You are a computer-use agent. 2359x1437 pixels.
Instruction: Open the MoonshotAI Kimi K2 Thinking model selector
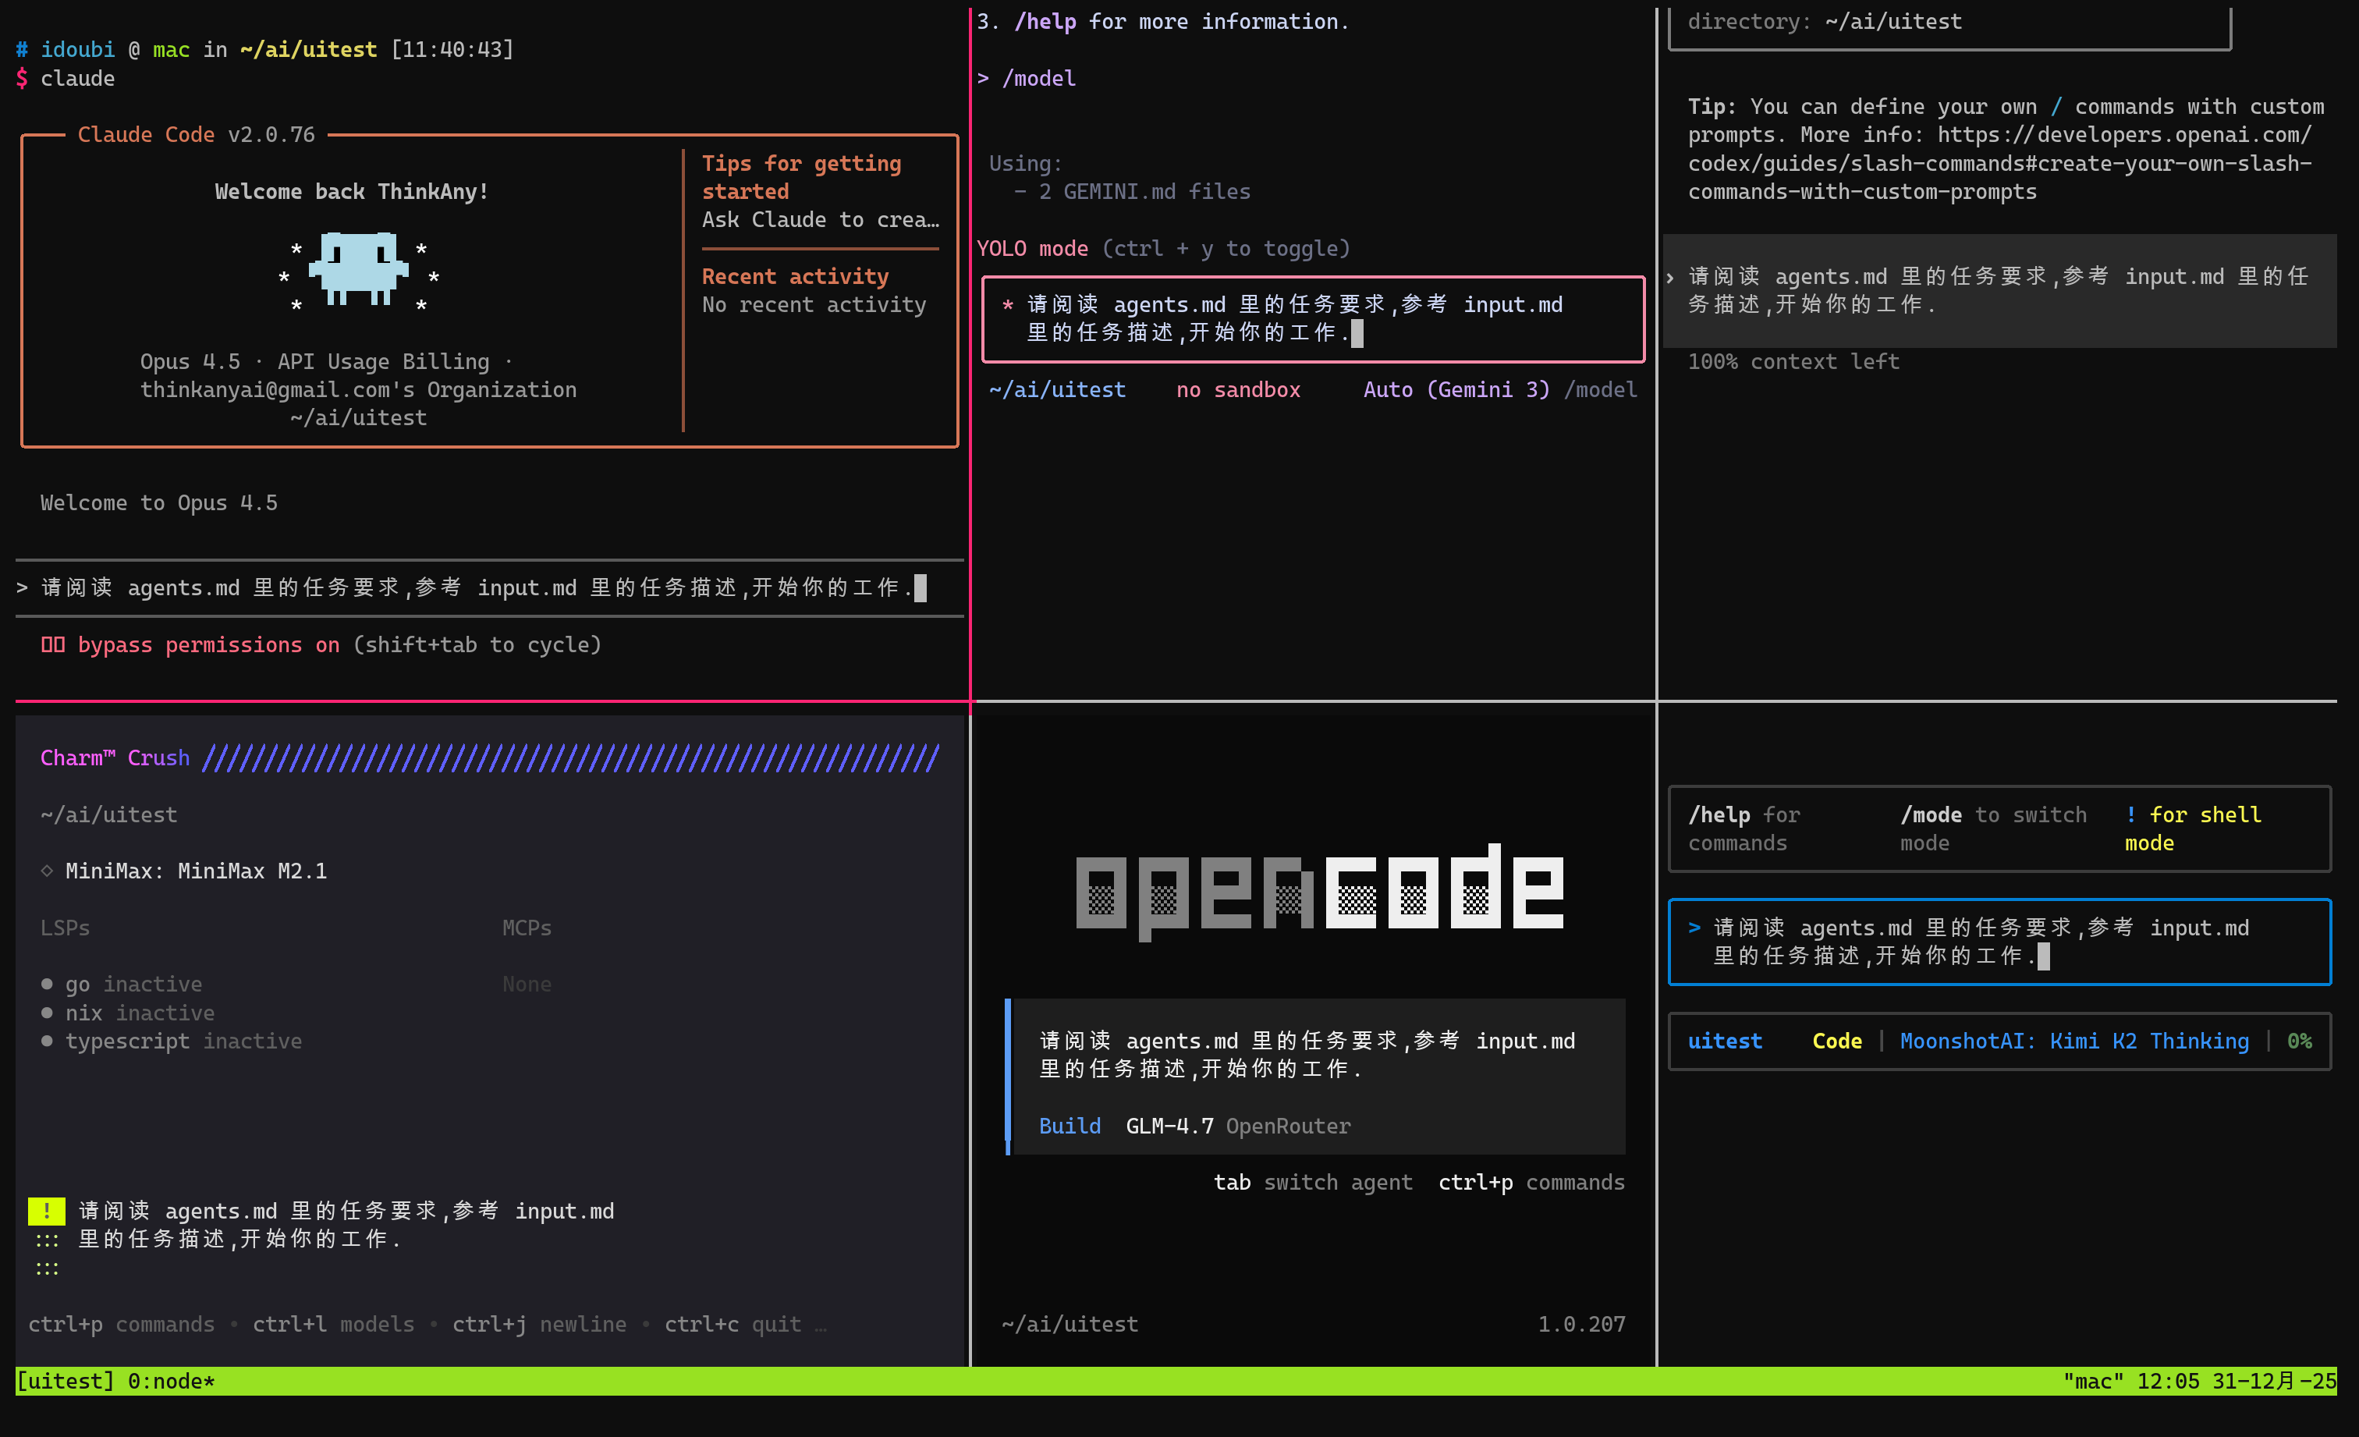pos(2073,1041)
